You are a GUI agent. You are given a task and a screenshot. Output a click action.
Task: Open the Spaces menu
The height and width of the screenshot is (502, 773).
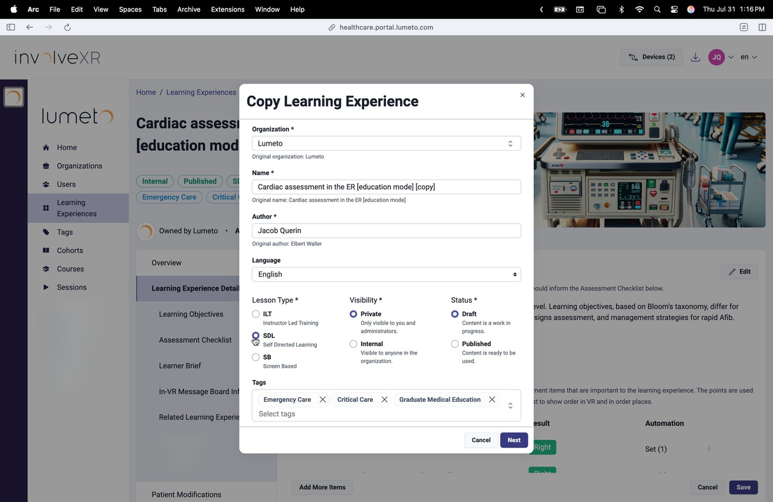pos(130,10)
